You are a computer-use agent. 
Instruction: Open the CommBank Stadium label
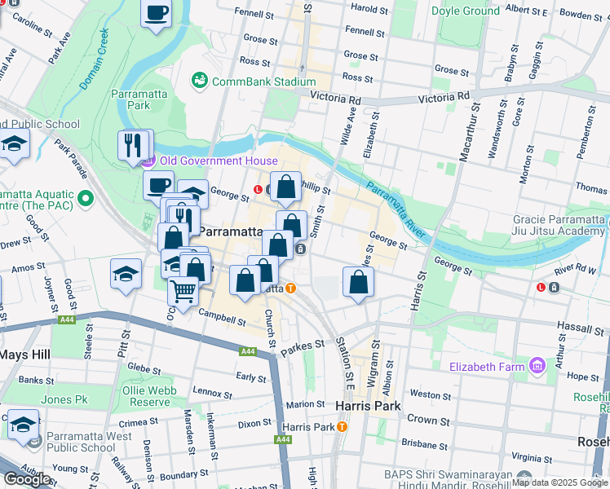click(x=263, y=81)
